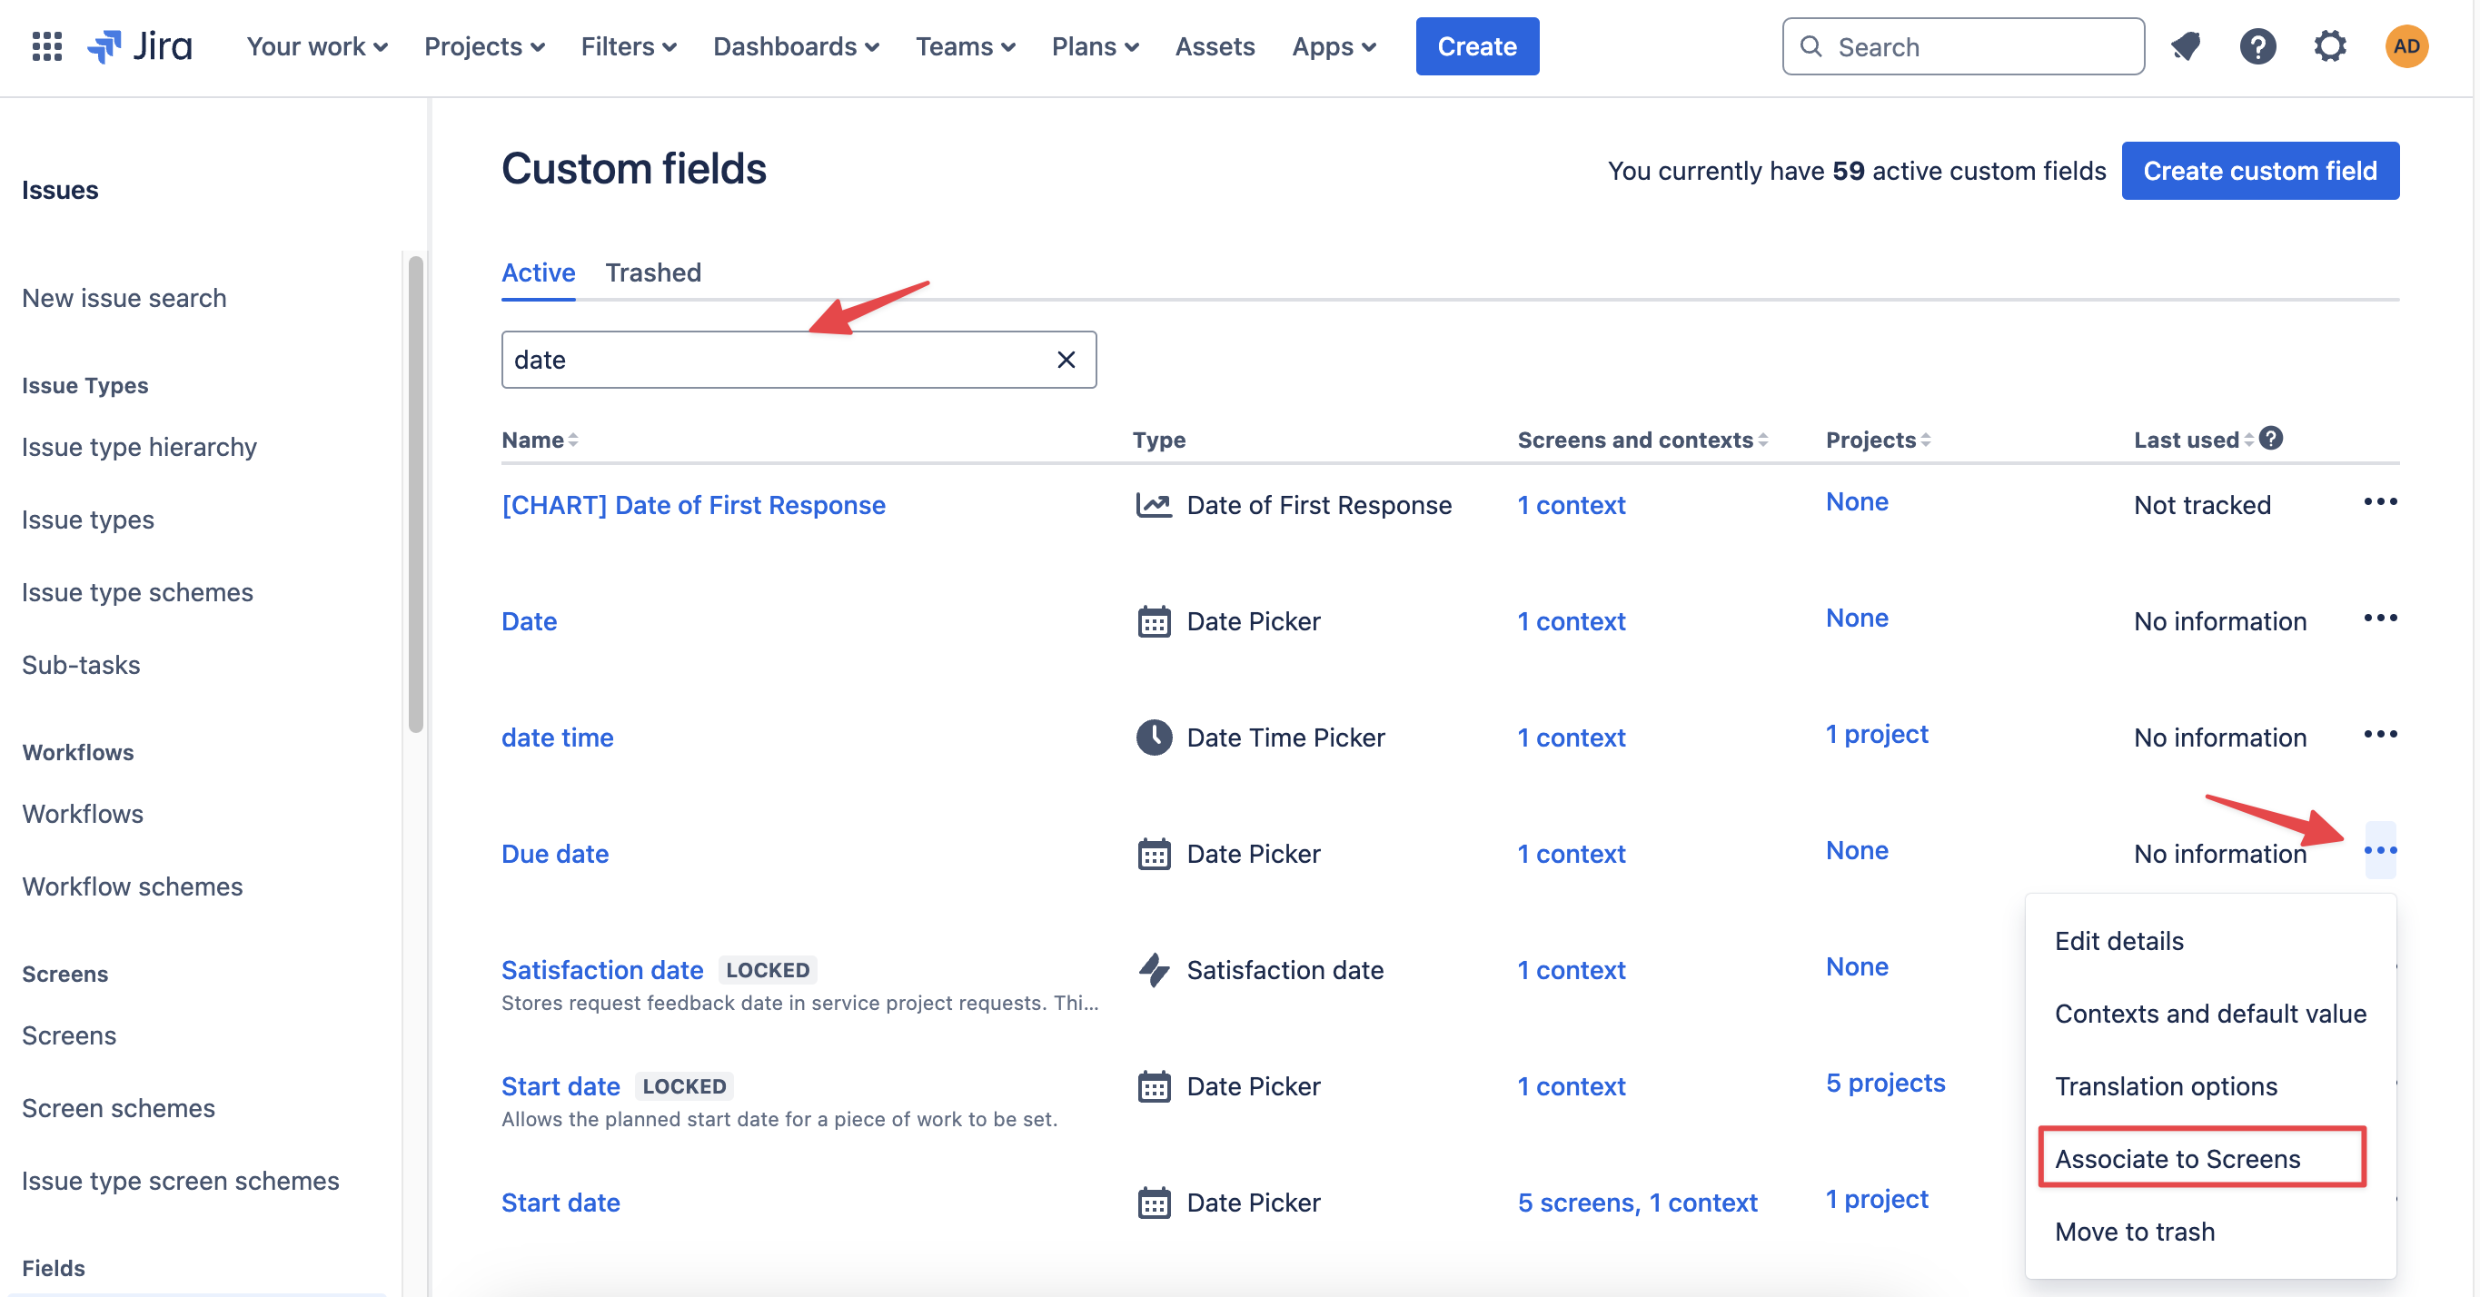This screenshot has width=2480, height=1297.
Task: Expand the Apps dropdown menu
Action: point(1334,46)
